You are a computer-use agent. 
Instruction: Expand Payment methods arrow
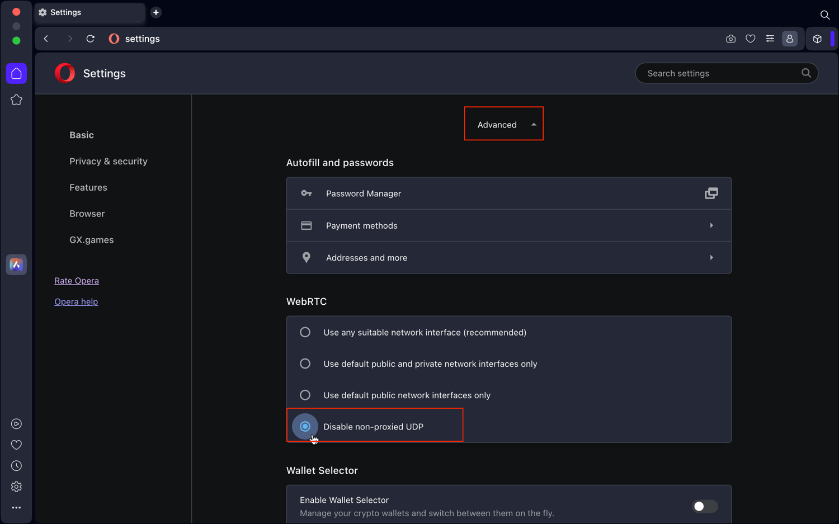pos(711,225)
